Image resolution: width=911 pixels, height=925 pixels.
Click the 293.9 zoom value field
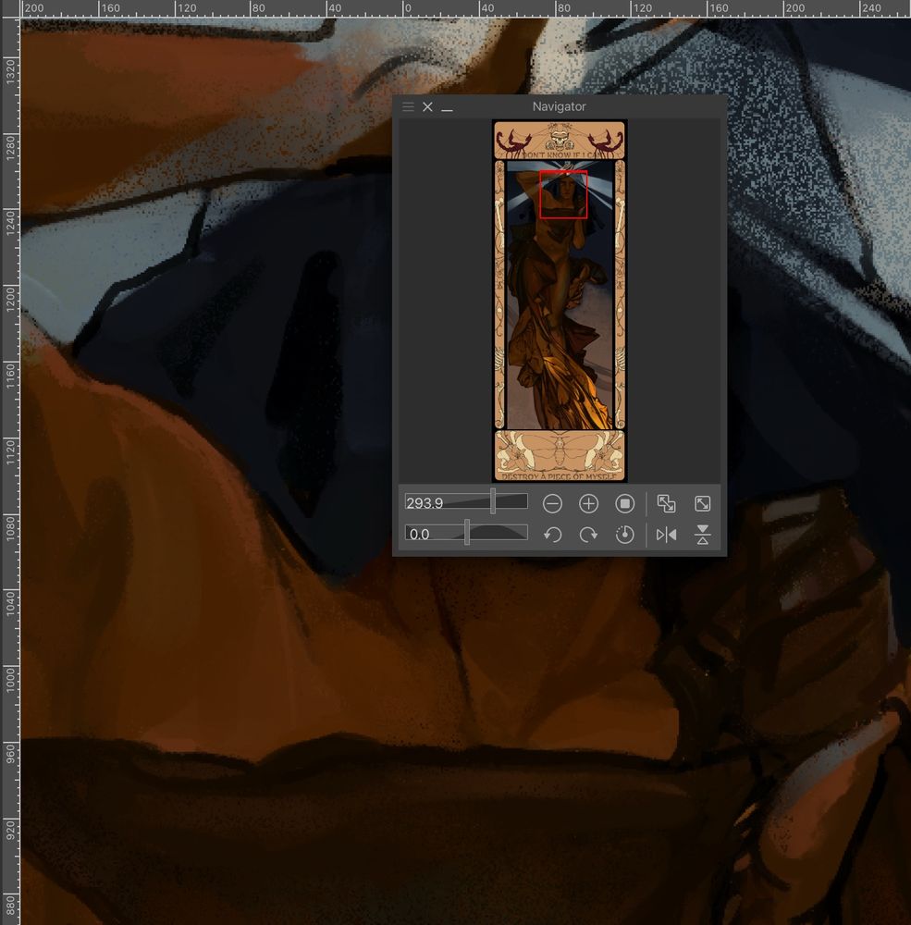coord(425,502)
